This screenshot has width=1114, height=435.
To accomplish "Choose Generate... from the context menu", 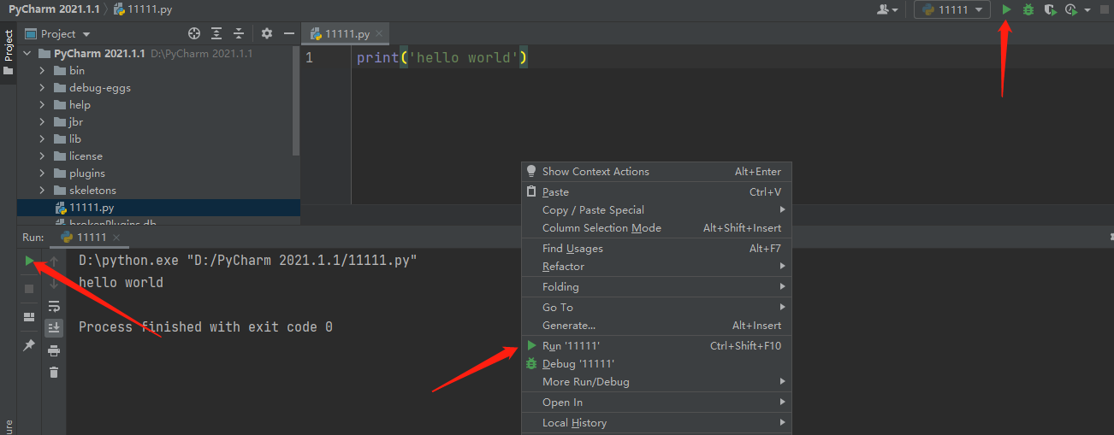I will tap(657, 326).
